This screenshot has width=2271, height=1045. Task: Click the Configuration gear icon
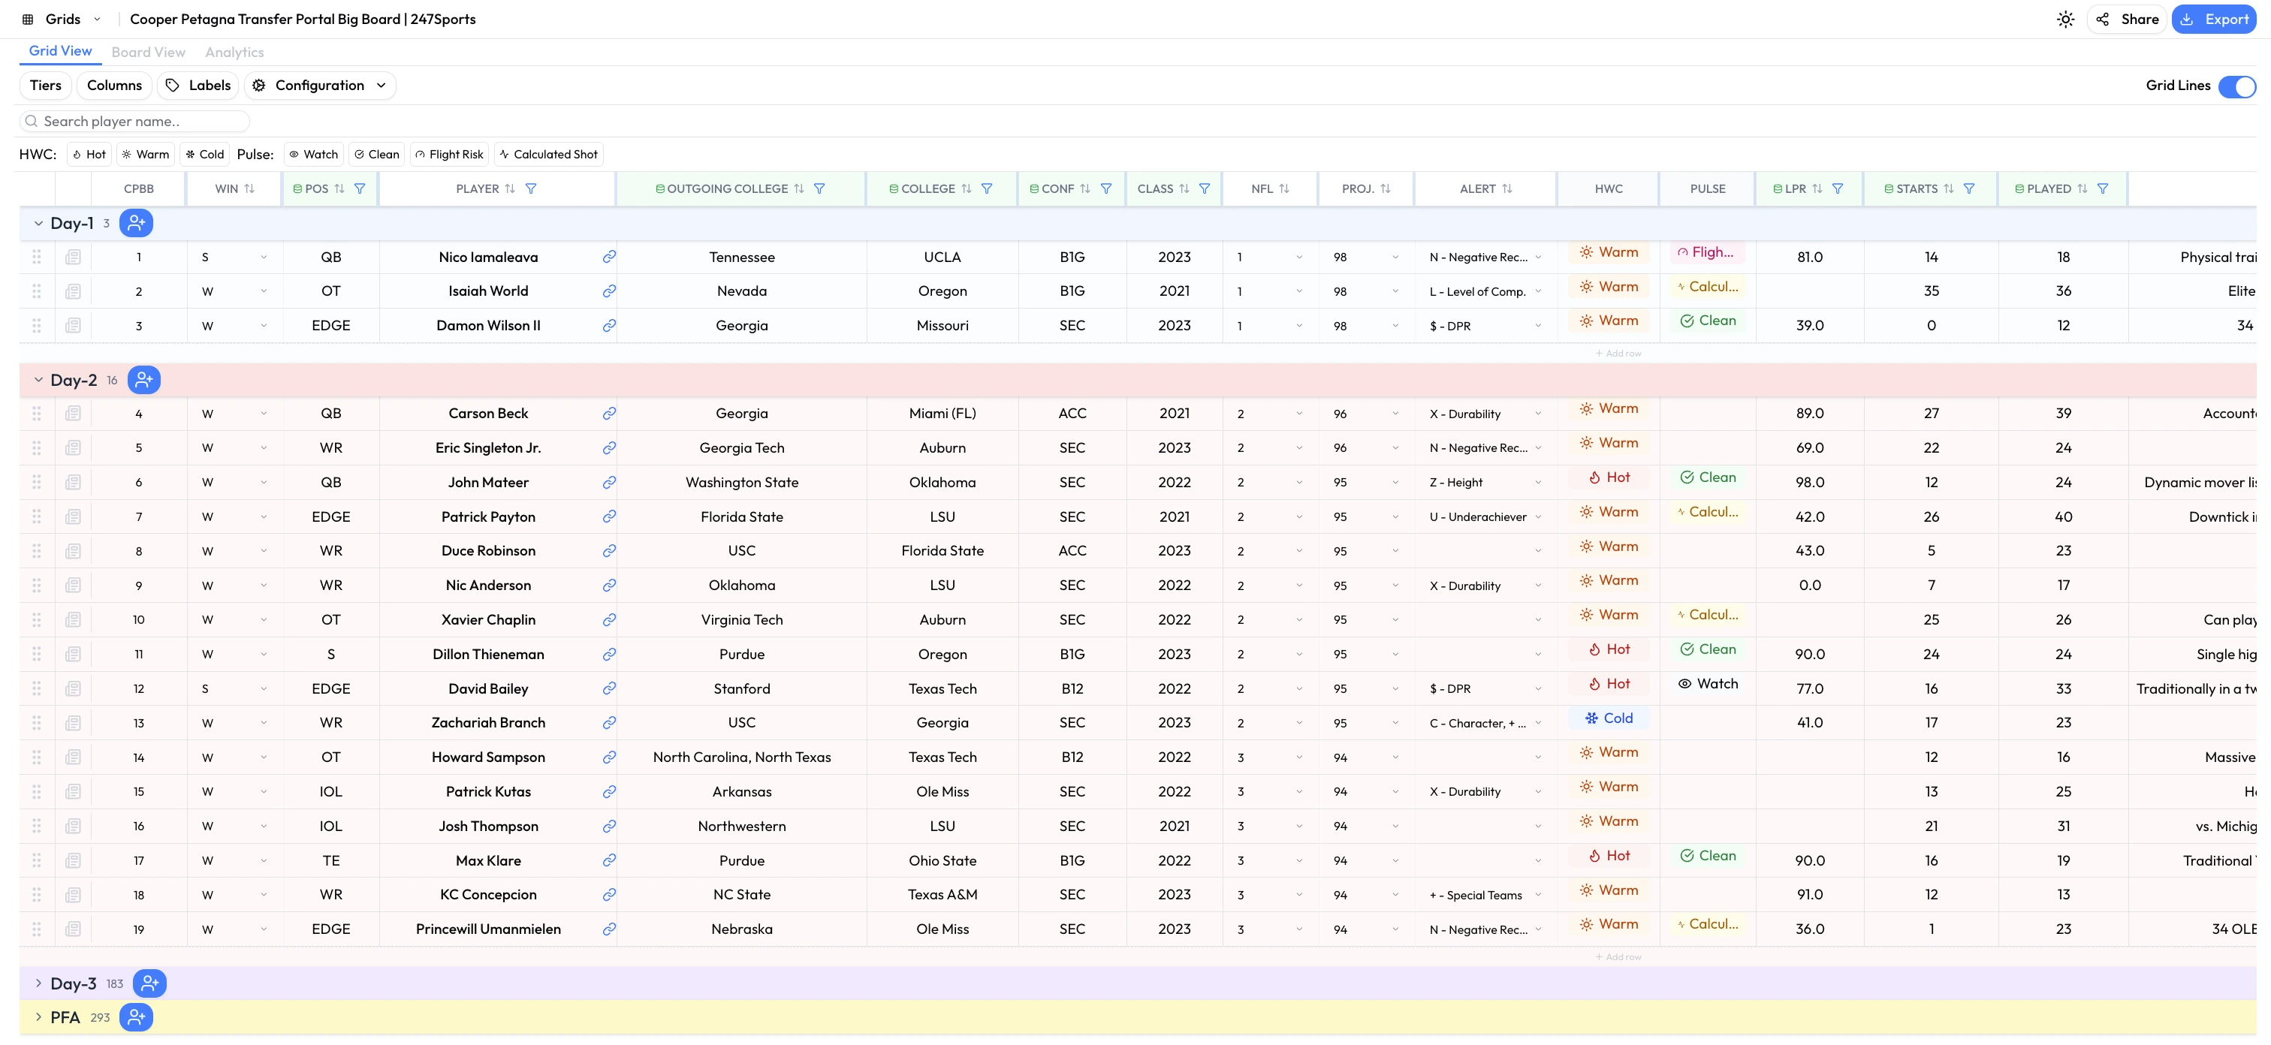tap(258, 85)
